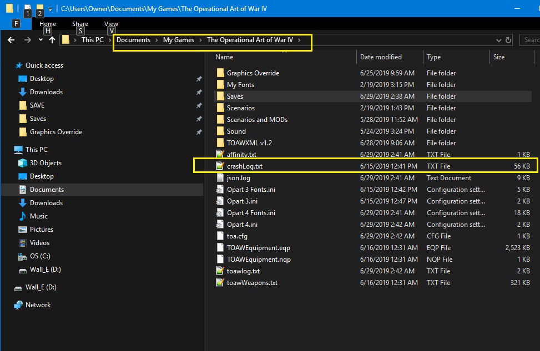Open pinned Graphics Override in Quick access
This screenshot has height=351, width=540.
tap(56, 132)
